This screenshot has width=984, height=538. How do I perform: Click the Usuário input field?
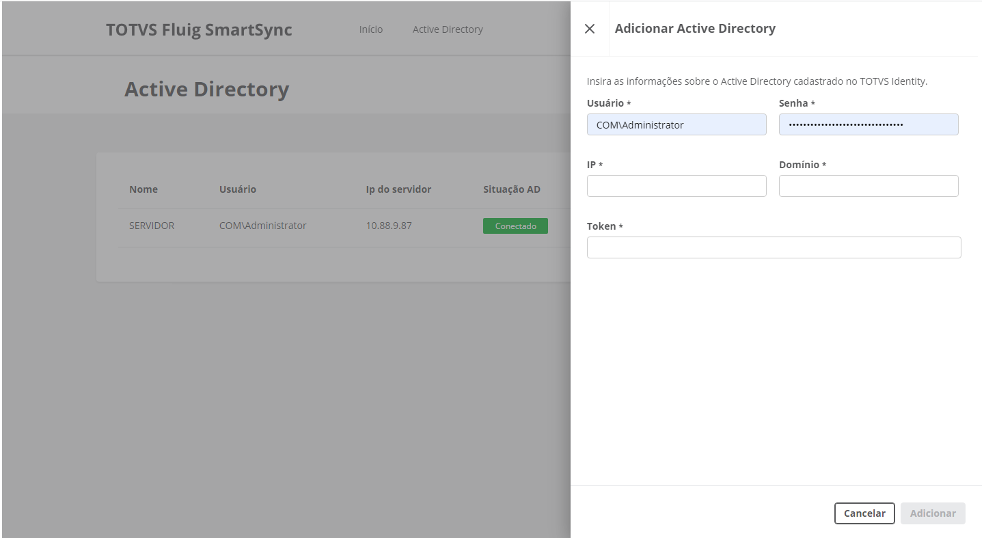click(x=676, y=124)
